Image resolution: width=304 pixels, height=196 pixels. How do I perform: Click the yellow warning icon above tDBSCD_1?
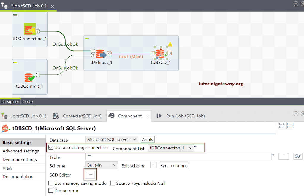pyautogui.click(x=170, y=44)
